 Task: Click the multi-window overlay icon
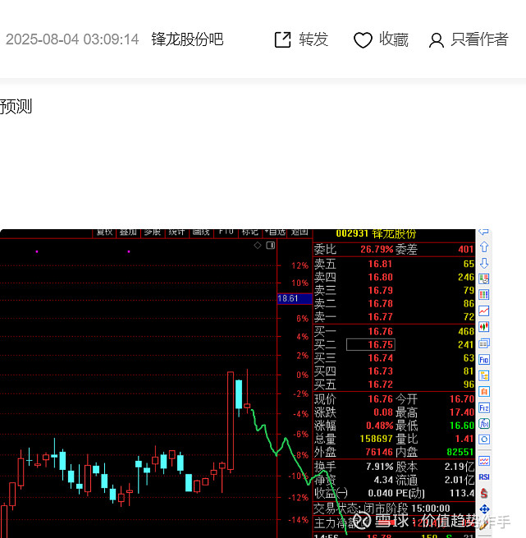point(484,343)
